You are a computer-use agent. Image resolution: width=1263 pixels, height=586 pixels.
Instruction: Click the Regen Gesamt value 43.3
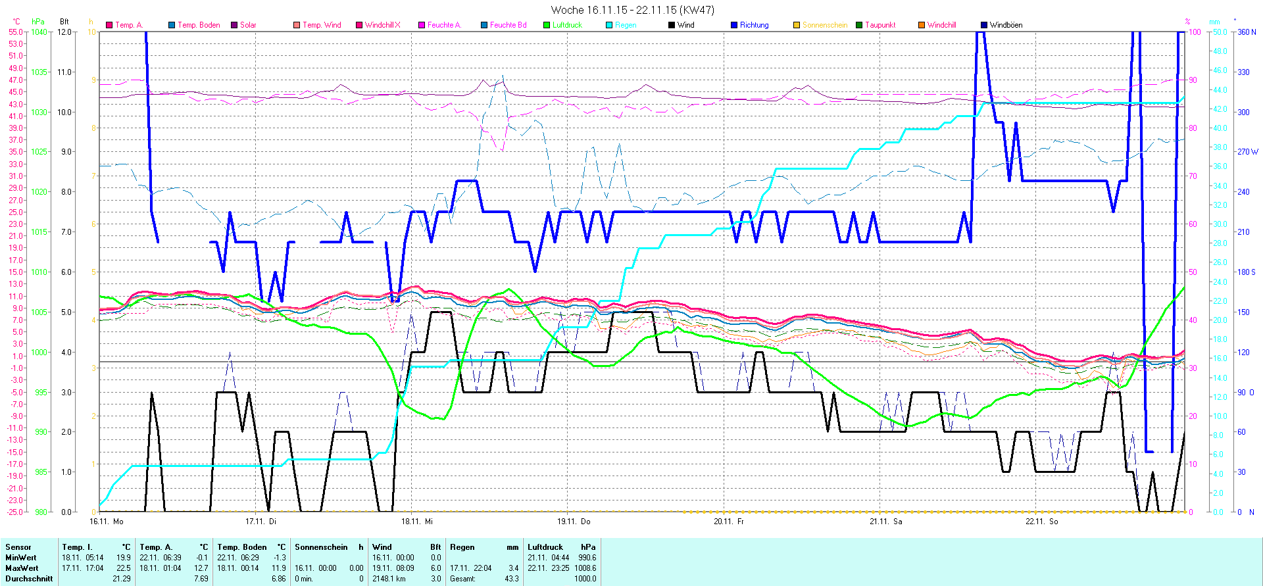click(511, 579)
